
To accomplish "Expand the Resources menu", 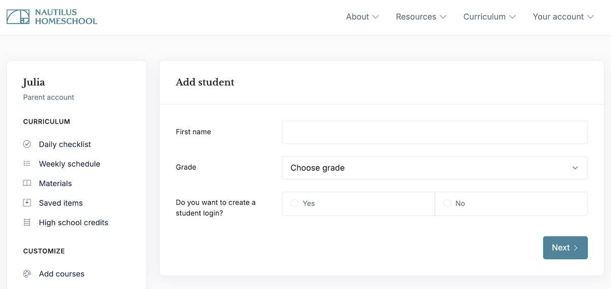I will point(421,17).
